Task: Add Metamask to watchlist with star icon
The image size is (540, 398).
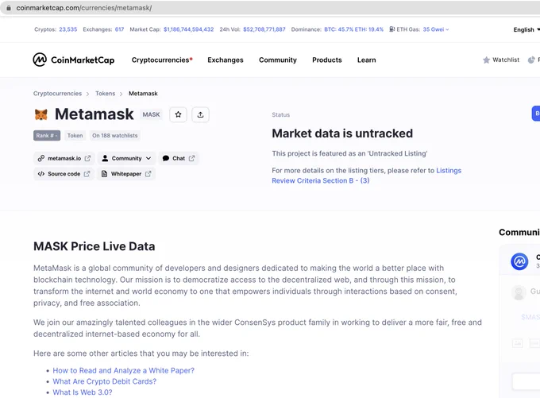Action: point(178,114)
